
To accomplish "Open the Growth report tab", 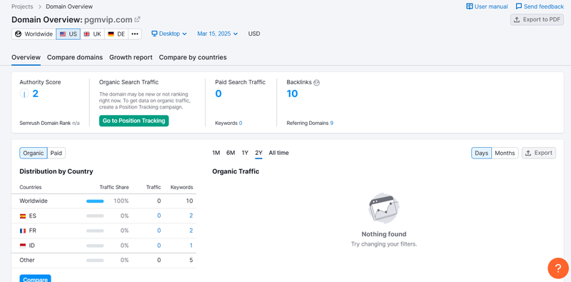I will click(x=131, y=57).
